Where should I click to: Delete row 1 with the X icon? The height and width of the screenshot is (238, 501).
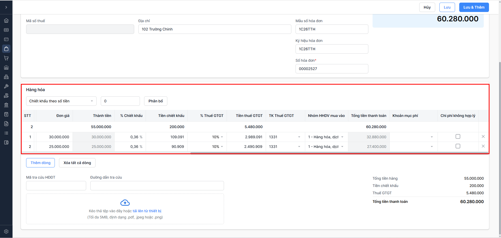click(x=483, y=136)
